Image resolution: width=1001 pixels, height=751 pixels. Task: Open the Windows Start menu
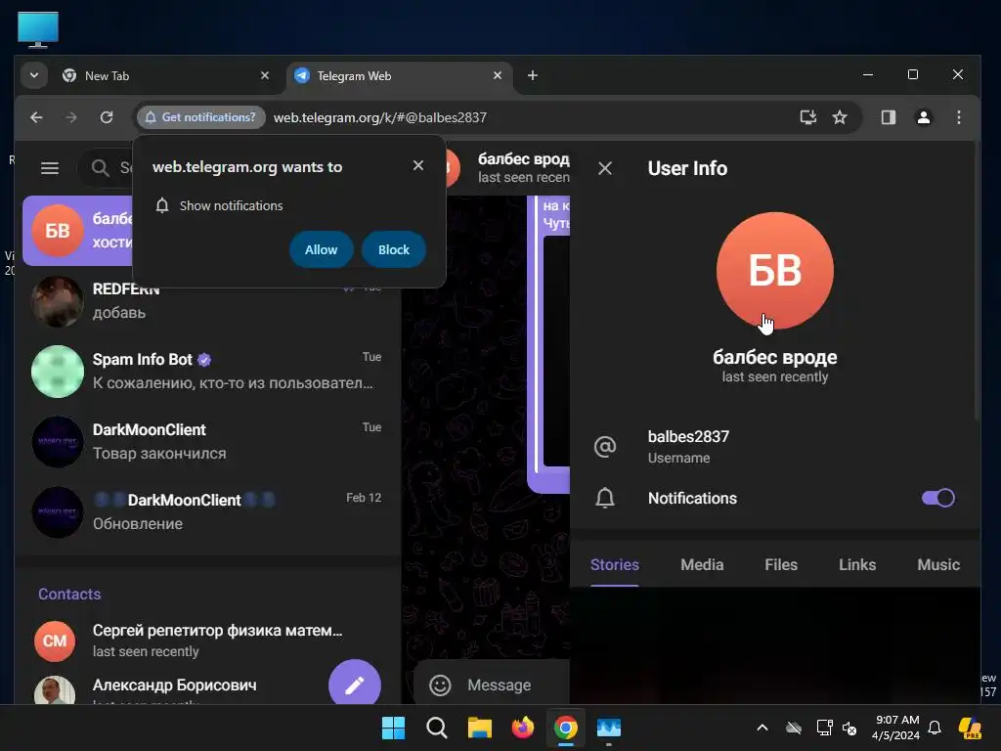pos(393,728)
